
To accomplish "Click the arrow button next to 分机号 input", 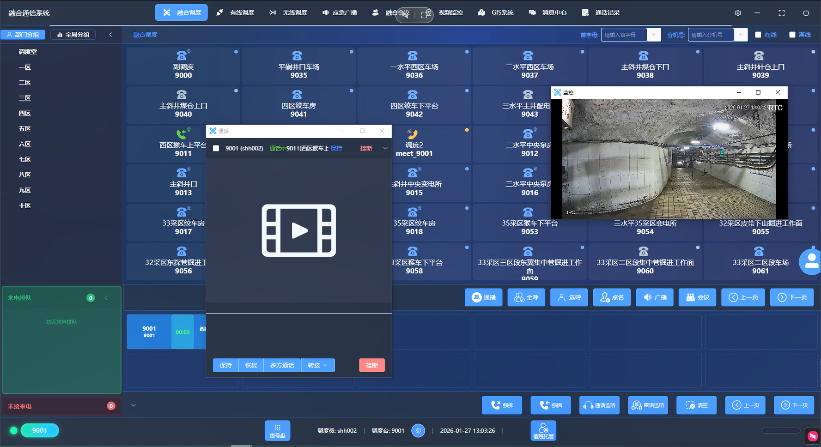I will click(x=741, y=35).
